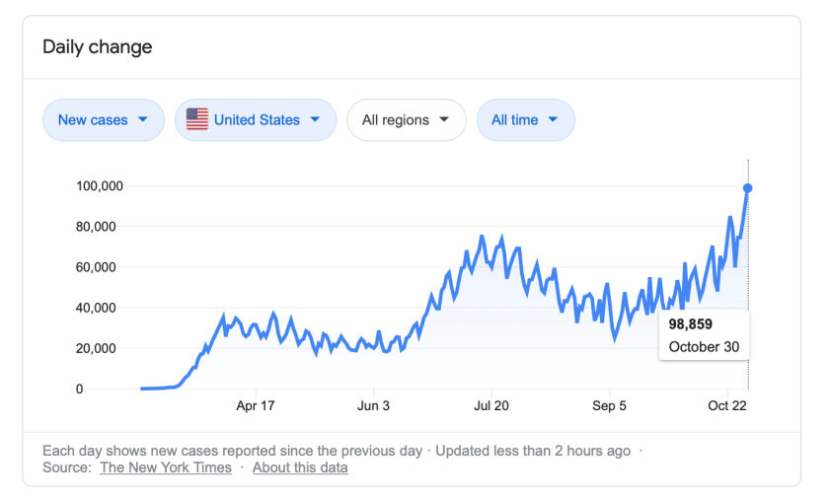This screenshot has height=498, width=829.
Task: Open the United States country dropdown
Action: 254,120
